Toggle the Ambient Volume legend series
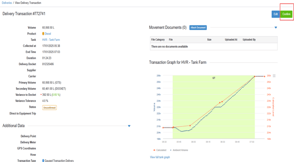This screenshot has width=294, height=162. 179,150
